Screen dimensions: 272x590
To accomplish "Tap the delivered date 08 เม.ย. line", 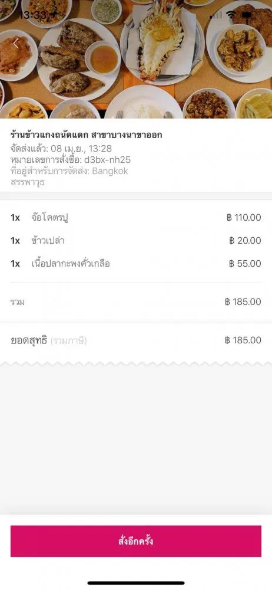I will 61,149.
